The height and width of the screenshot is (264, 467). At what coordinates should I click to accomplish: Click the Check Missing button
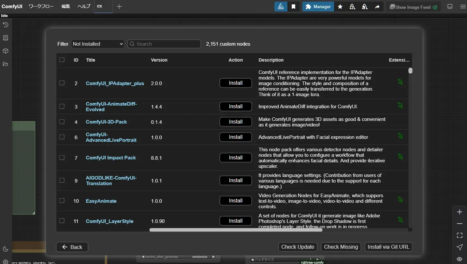click(x=341, y=247)
